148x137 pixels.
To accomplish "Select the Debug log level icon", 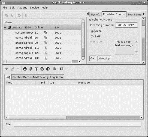I will tap(31, 69).
